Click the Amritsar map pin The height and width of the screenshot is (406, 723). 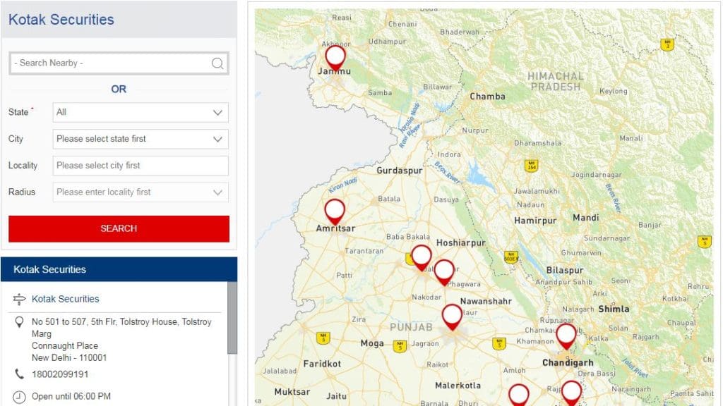coord(335,211)
